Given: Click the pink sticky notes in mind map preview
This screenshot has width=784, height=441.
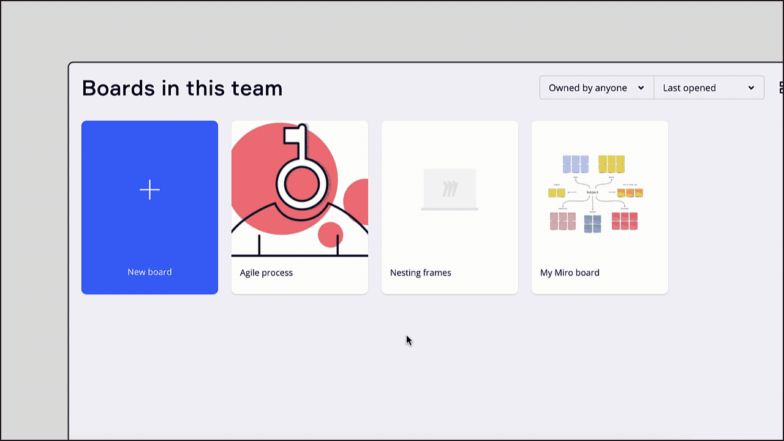Looking at the screenshot, I should tap(562, 221).
